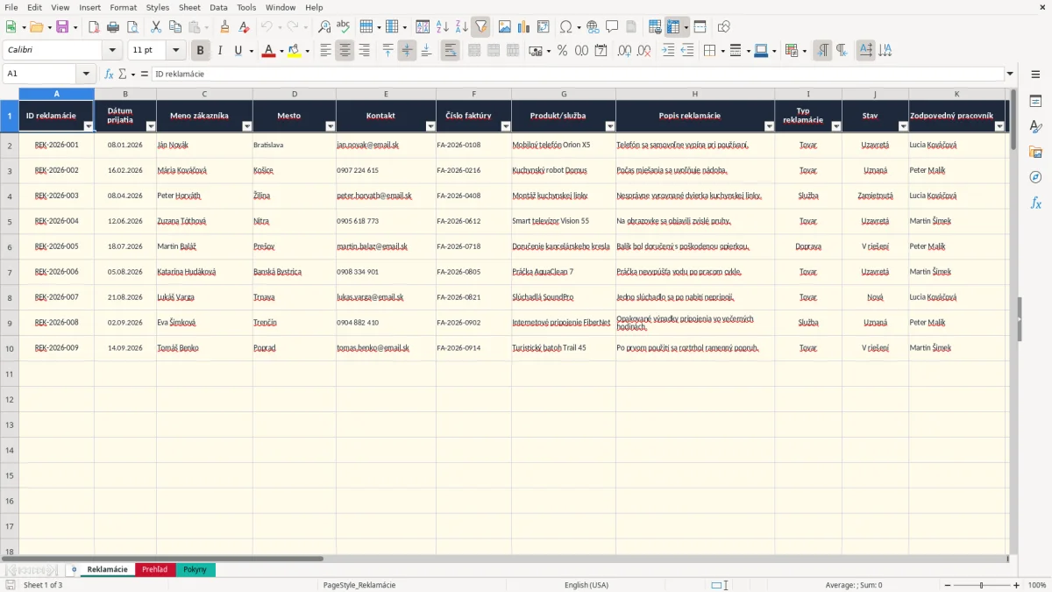Open the Font Name dropdown

click(x=112, y=51)
